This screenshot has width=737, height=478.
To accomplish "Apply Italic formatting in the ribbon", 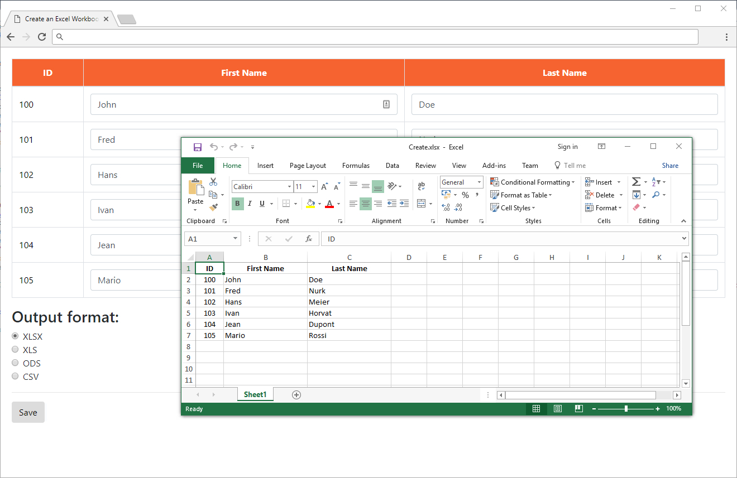I will 250,204.
